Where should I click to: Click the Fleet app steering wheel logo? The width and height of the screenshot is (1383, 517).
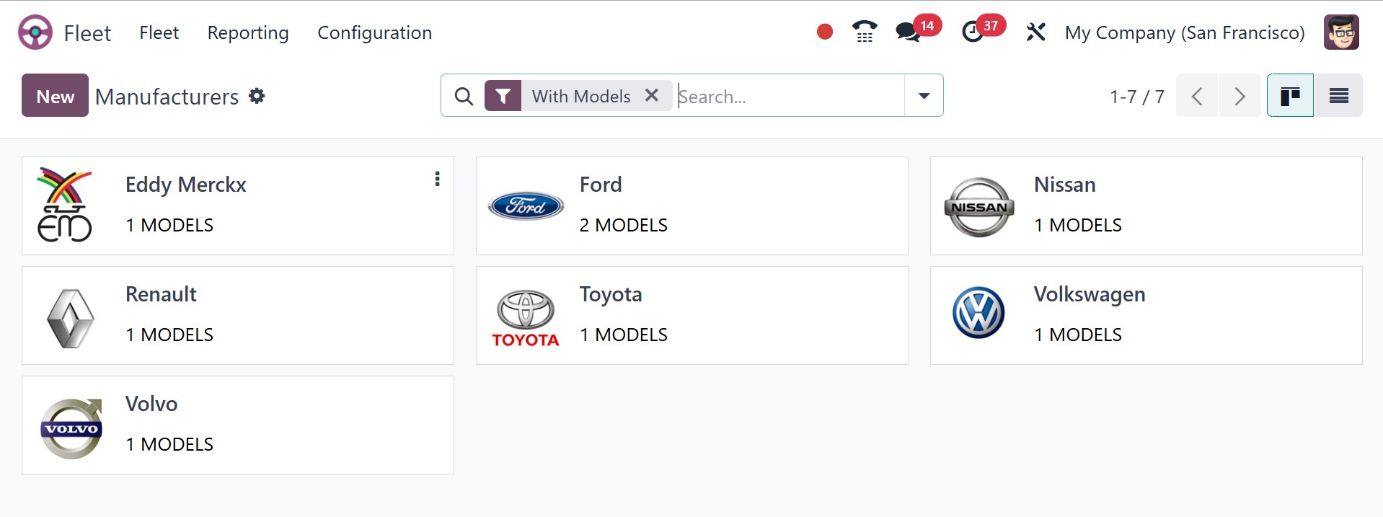[x=35, y=32]
